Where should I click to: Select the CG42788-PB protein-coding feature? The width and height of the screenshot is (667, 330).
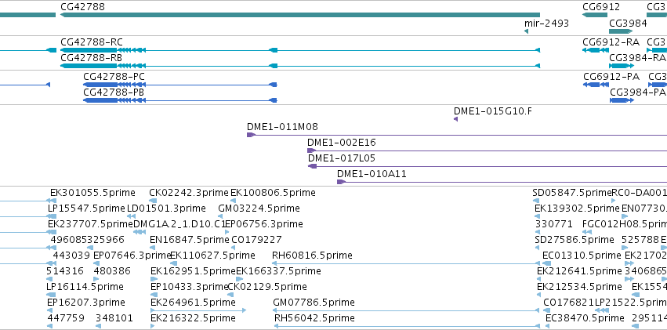pos(180,100)
